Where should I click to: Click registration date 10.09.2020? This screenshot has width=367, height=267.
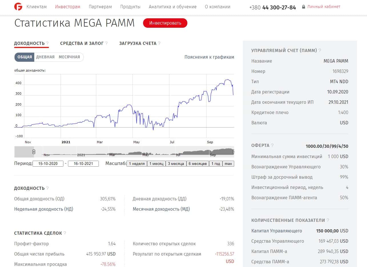338,92
